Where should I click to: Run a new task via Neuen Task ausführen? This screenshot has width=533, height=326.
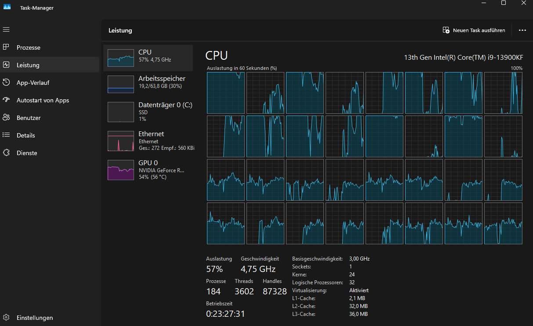(x=474, y=30)
